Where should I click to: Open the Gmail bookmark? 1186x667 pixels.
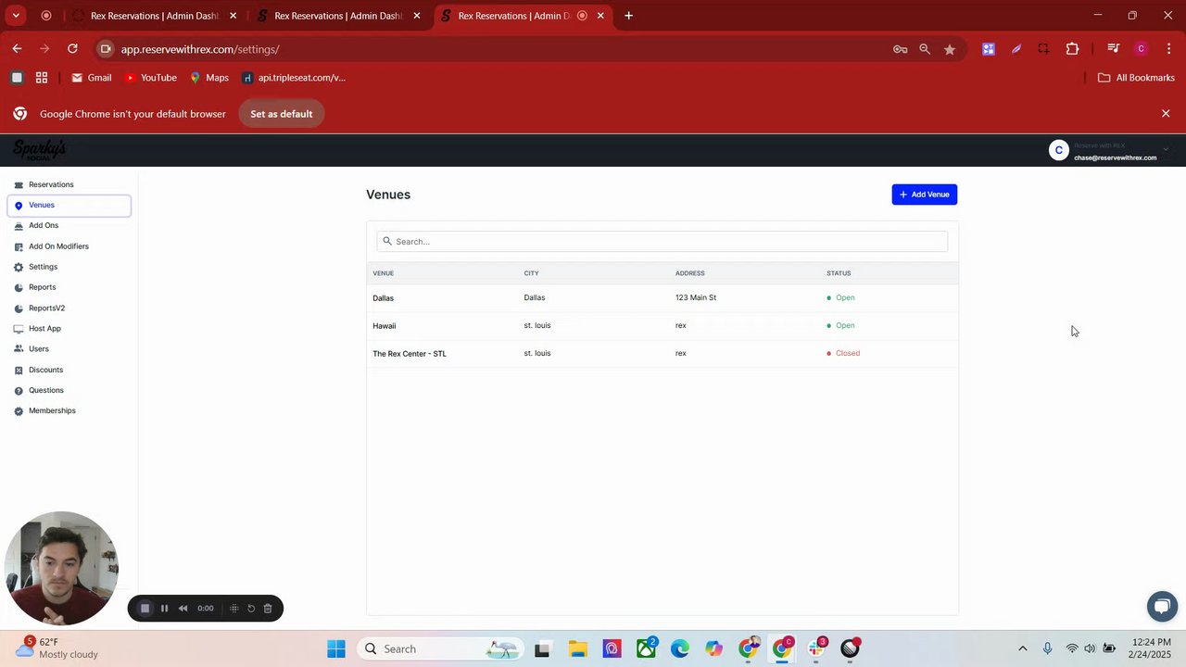pyautogui.click(x=92, y=78)
